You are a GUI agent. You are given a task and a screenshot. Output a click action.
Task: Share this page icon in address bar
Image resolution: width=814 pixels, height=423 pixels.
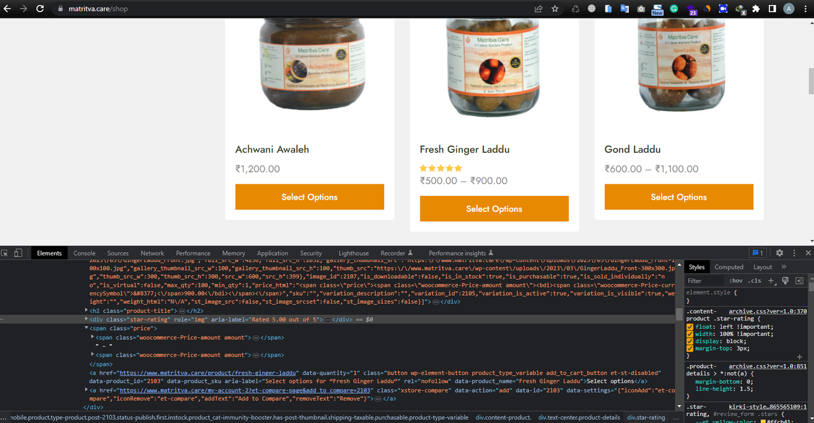539,9
